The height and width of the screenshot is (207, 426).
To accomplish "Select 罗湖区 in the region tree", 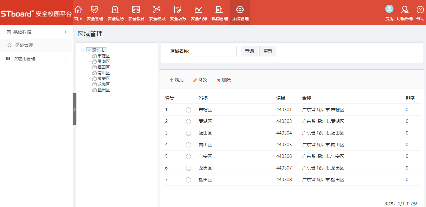I will 104,61.
